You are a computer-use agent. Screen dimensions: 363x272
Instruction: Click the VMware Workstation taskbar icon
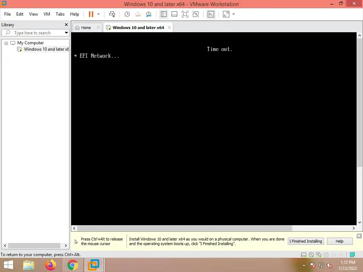(94, 265)
